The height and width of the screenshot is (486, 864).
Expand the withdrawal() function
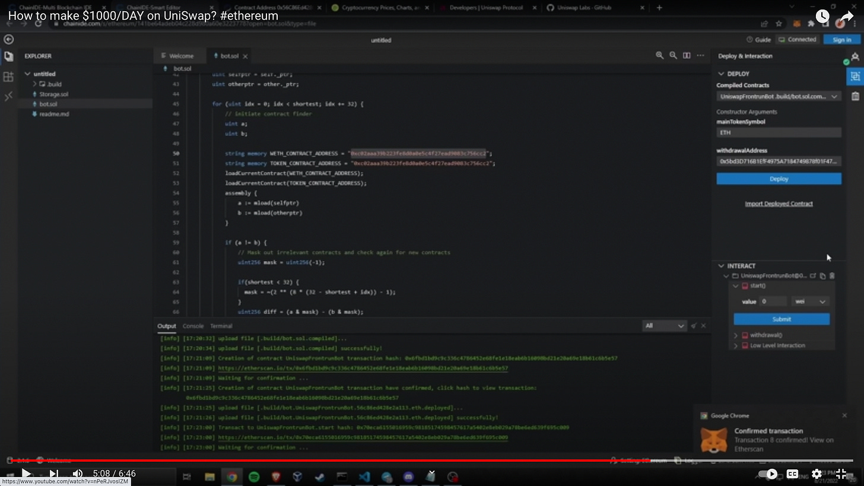[736, 335]
